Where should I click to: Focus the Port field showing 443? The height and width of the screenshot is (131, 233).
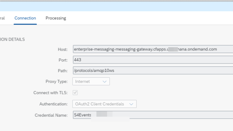153,60
